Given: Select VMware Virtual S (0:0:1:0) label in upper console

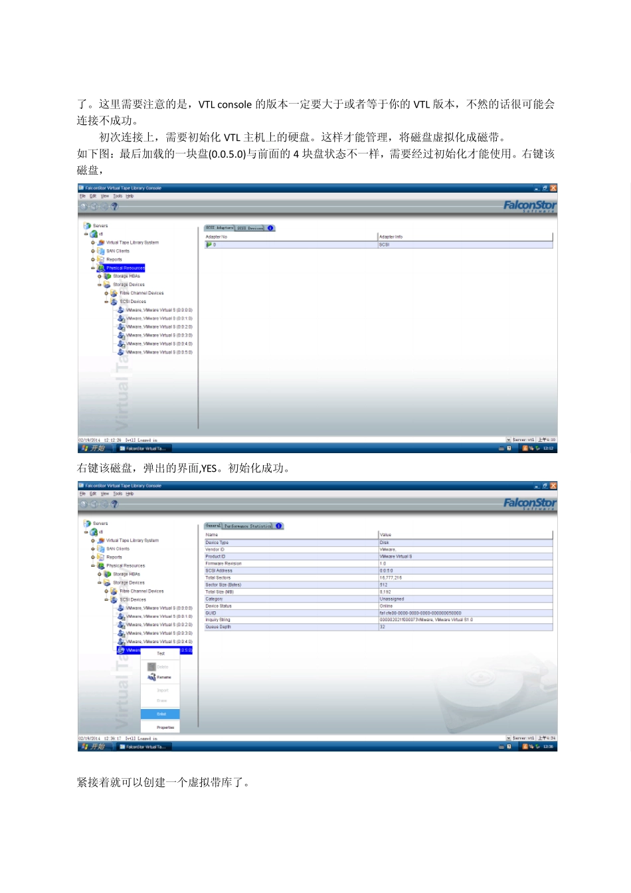Looking at the screenshot, I should (x=159, y=319).
